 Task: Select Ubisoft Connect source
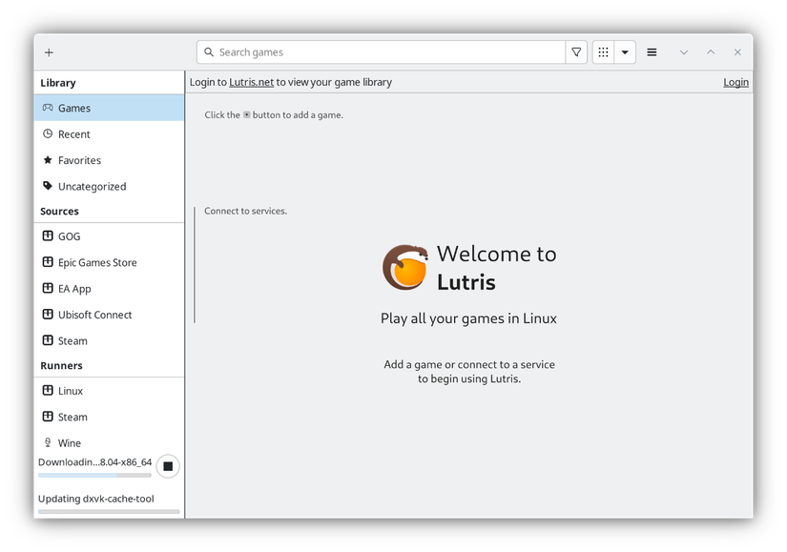(x=110, y=315)
